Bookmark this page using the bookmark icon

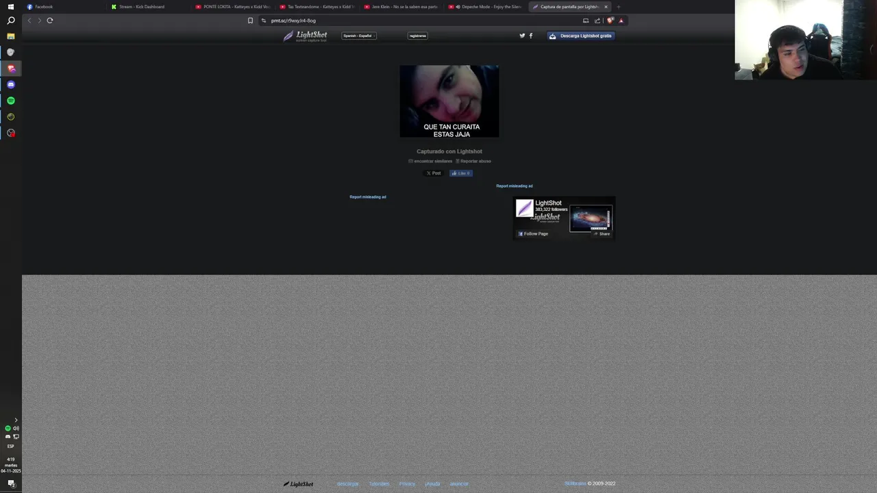[250, 21]
